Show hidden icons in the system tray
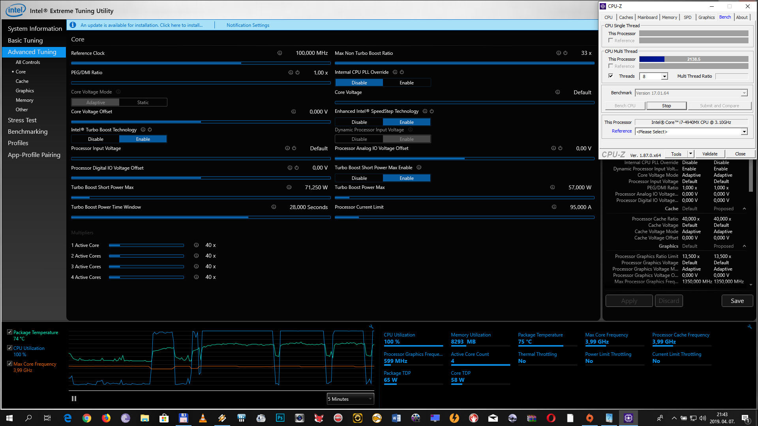Viewport: 758px width, 426px height. 674,418
